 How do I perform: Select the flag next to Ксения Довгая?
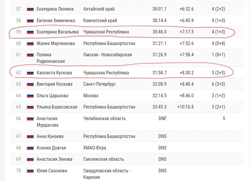(30, 148)
